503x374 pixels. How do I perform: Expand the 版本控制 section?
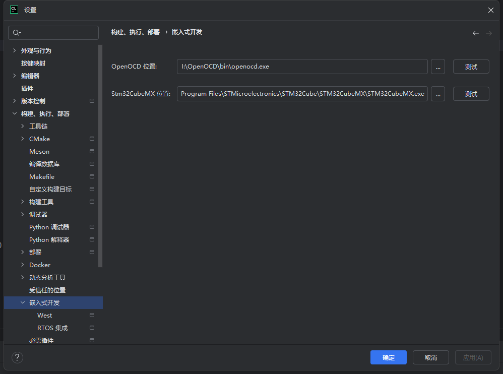pos(15,101)
